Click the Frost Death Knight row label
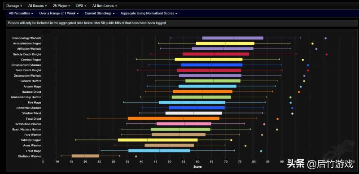This screenshot has height=174, width=359. pos(28,70)
